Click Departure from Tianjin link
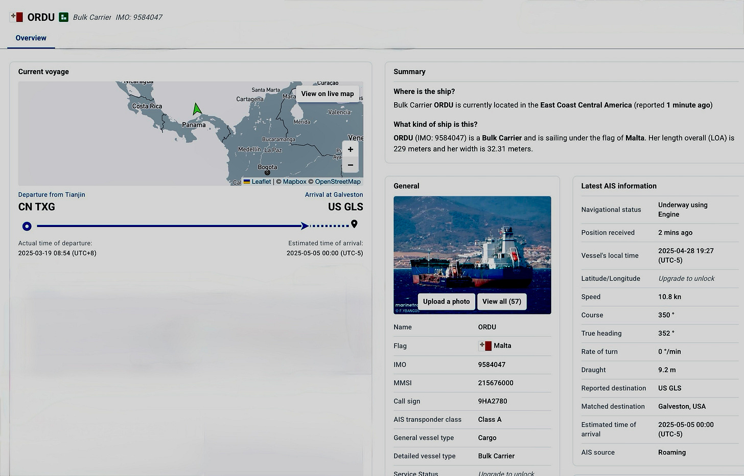Image resolution: width=744 pixels, height=476 pixels. pos(52,195)
